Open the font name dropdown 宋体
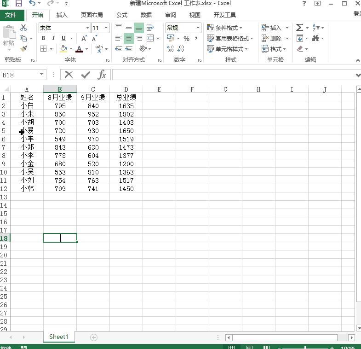This screenshot has width=361, height=349. pos(87,28)
